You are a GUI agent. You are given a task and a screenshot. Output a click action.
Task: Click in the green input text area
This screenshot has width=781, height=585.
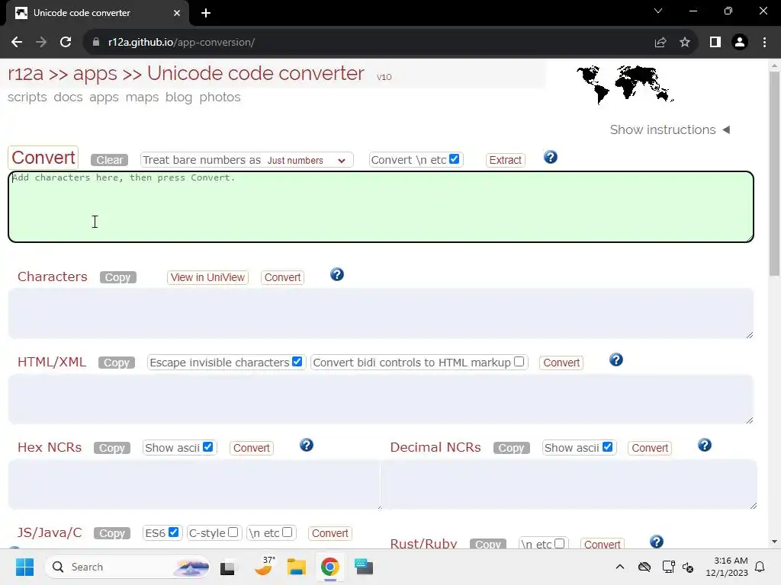(x=381, y=207)
